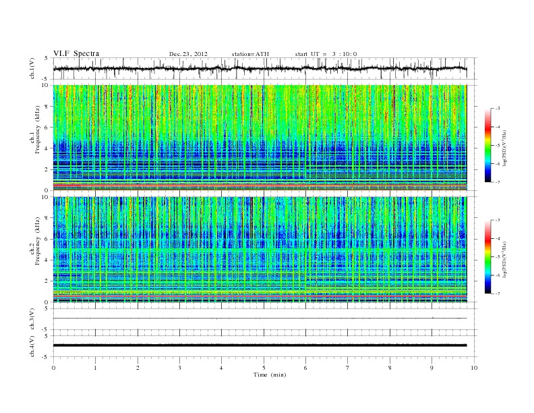The width and height of the screenshot is (534, 413).
Task: Click the 'start UT = 3 :10: 0' text
Action: pyautogui.click(x=326, y=54)
